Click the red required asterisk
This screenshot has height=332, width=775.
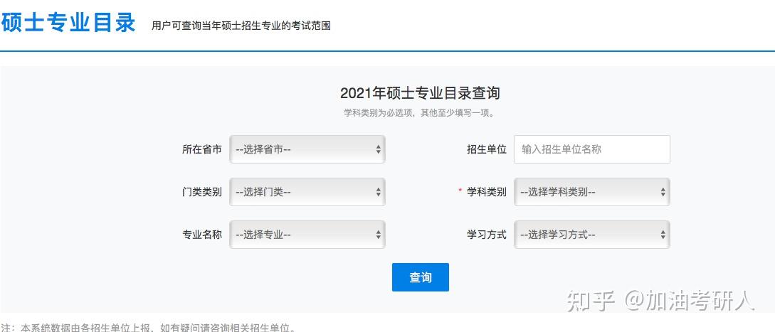(x=460, y=191)
